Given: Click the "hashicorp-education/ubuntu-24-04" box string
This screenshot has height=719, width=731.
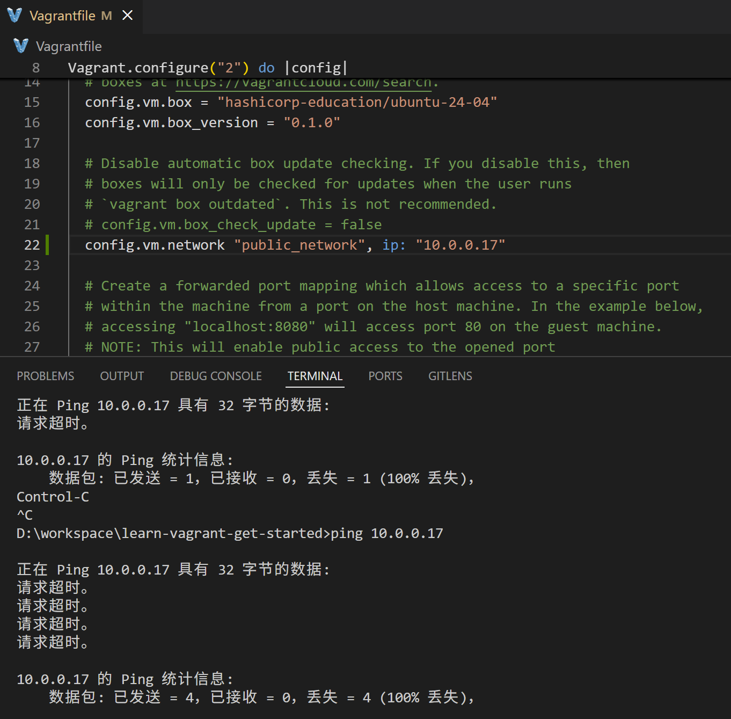Looking at the screenshot, I should click(x=357, y=102).
